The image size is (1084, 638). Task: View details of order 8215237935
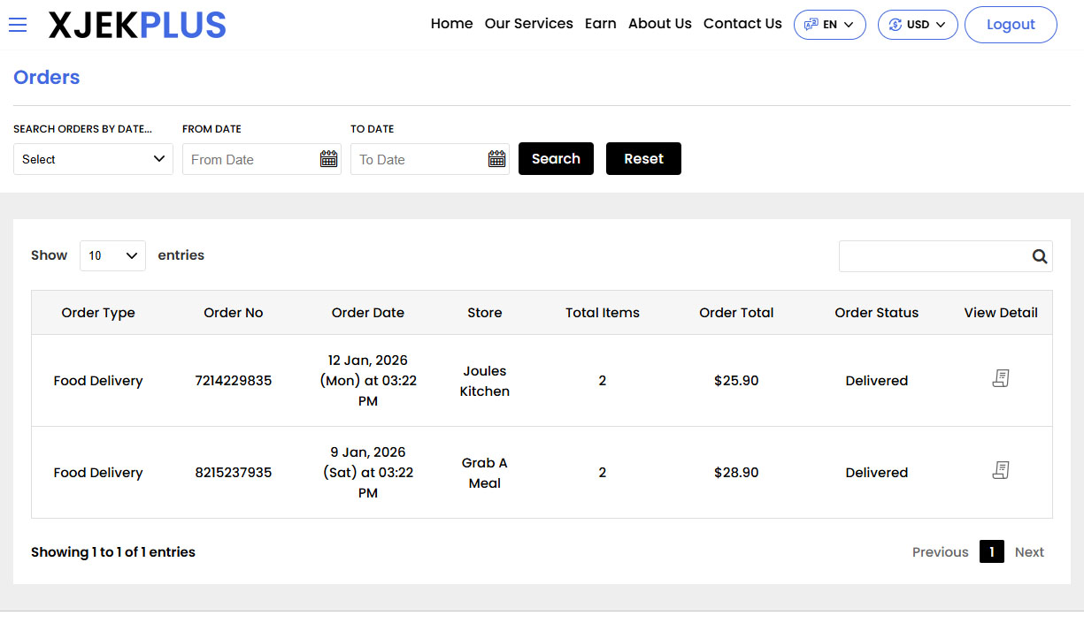[x=1001, y=470]
